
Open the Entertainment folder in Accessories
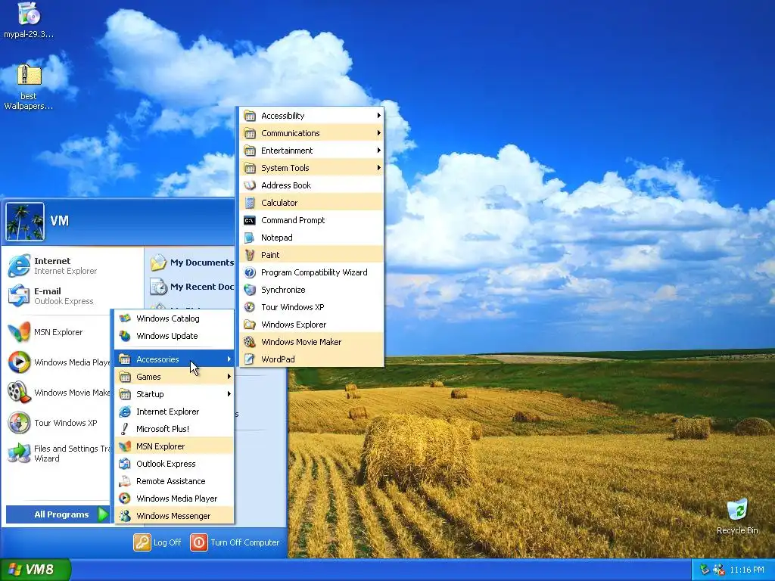click(x=312, y=151)
